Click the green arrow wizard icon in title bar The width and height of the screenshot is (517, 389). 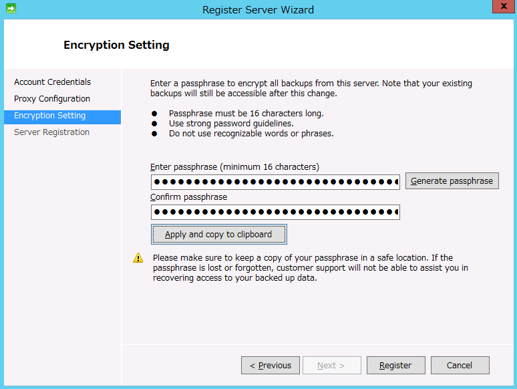[x=10, y=9]
